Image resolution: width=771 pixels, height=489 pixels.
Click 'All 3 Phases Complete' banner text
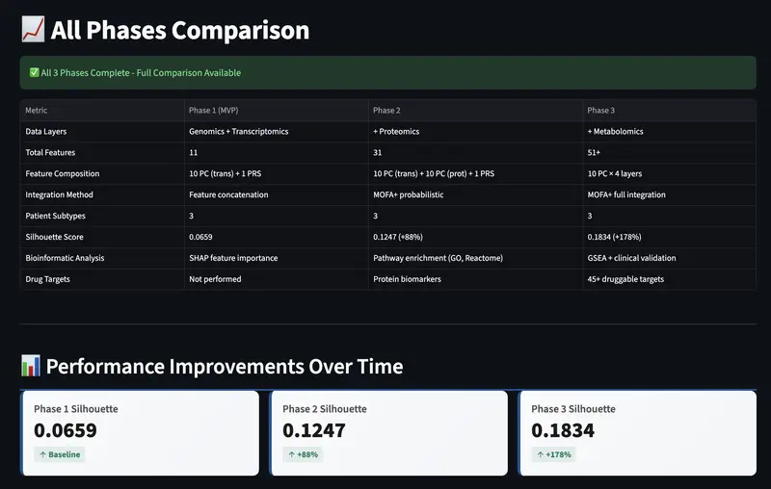click(x=141, y=72)
